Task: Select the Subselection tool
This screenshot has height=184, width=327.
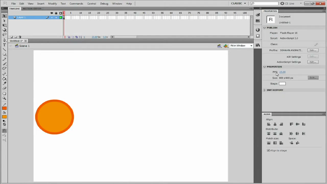Action: pos(4,21)
